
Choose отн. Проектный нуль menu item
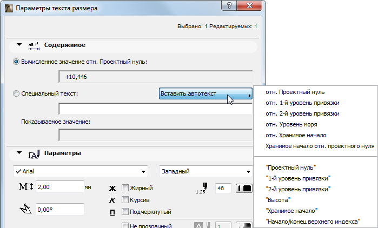295,92
